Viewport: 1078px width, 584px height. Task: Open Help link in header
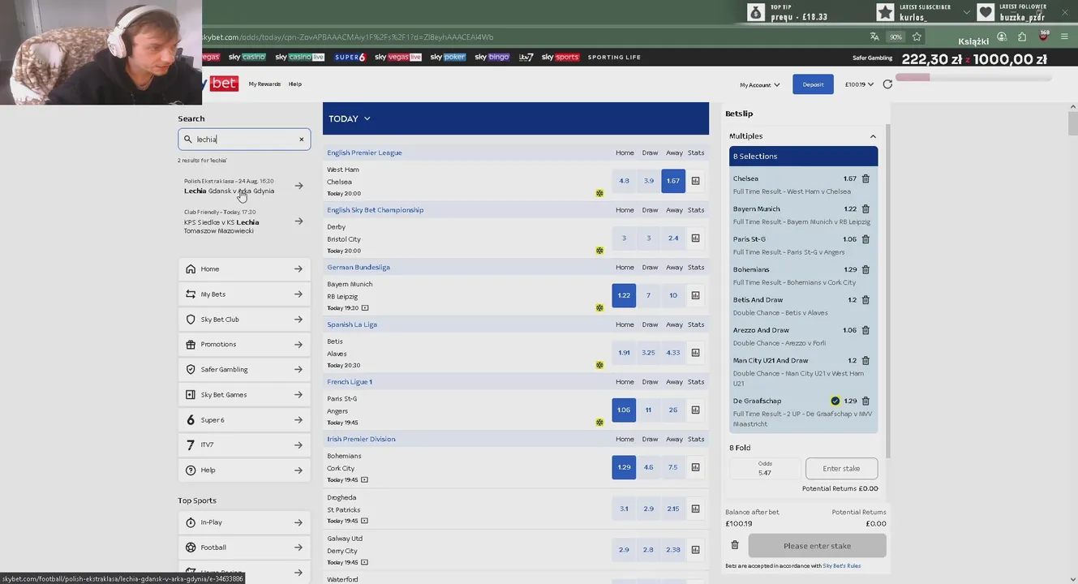tap(295, 84)
